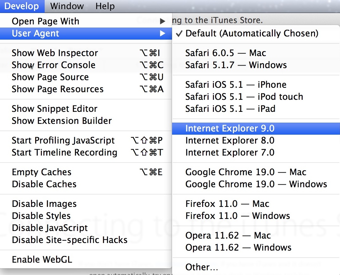The image size is (340, 275).
Task: Empty Caches using the Develop menu
Action: click(41, 172)
